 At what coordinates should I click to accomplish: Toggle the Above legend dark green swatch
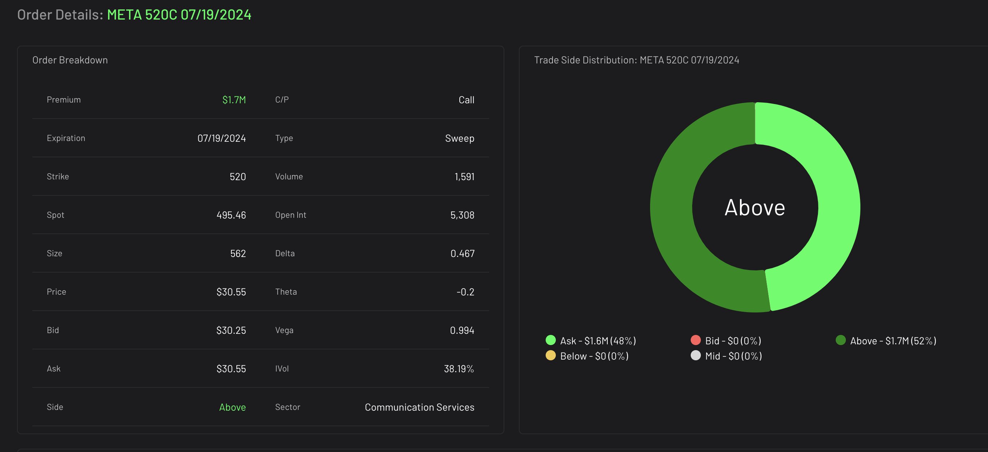840,340
